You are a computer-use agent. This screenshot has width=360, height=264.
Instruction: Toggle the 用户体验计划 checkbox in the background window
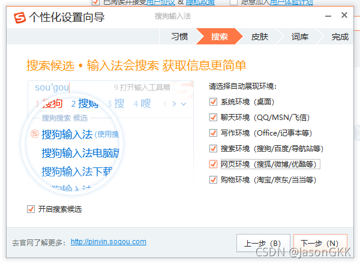[x=233, y=2]
